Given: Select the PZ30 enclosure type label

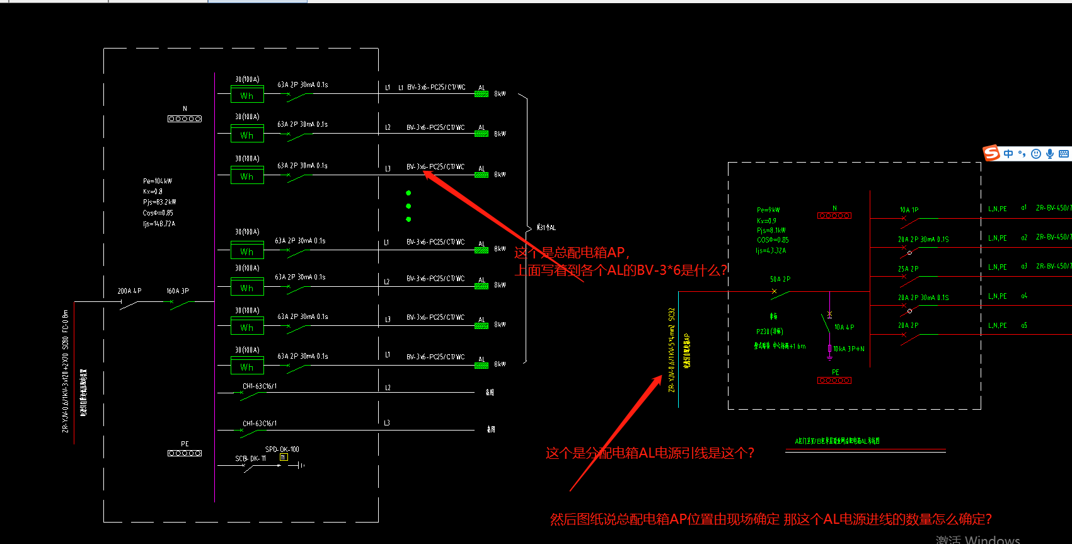Looking at the screenshot, I should [x=769, y=332].
